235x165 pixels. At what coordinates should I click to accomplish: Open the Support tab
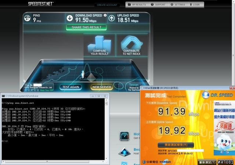point(158,5)
